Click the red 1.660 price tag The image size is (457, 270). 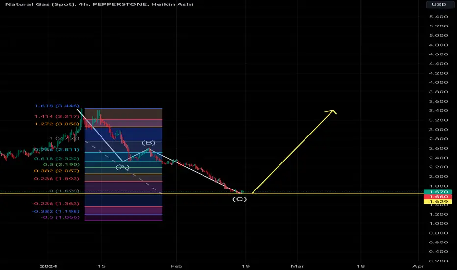pyautogui.click(x=438, y=197)
